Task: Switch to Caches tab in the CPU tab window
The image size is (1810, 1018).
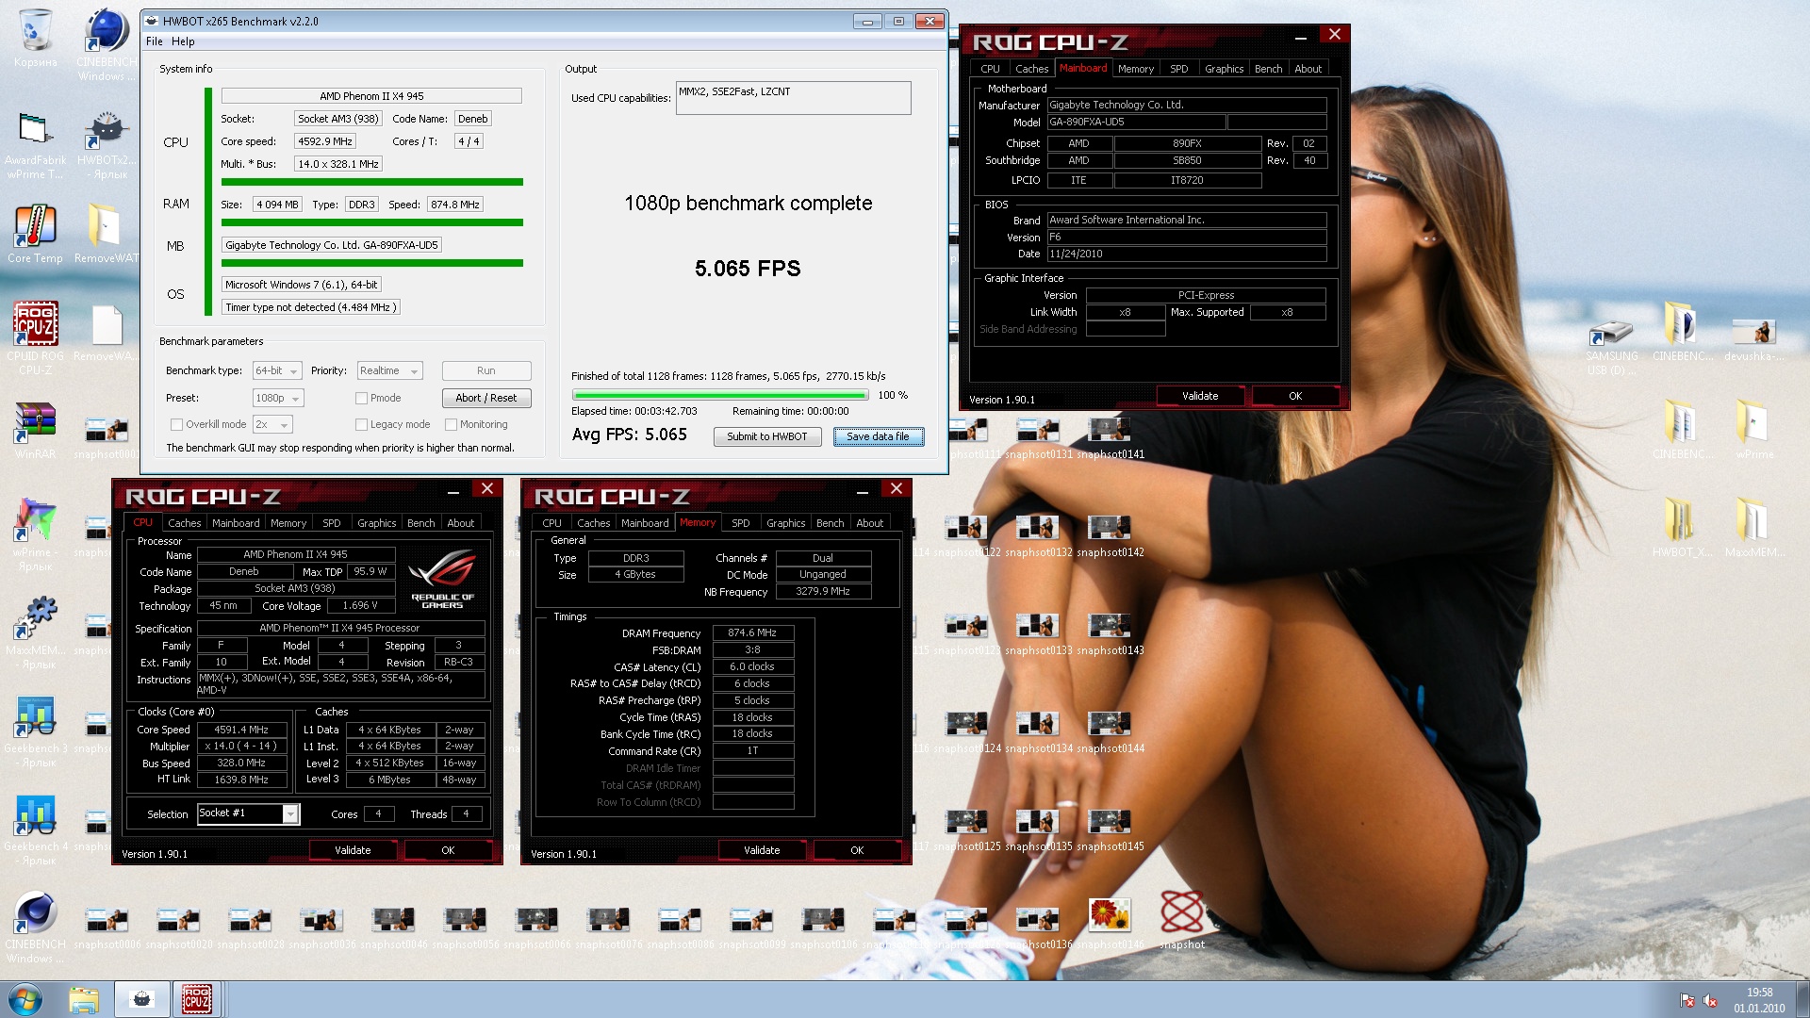Action: 184,523
